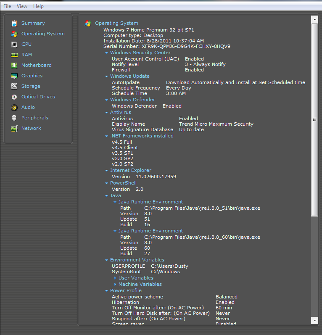Click the Operating System Windows flag icon in sidebar

tap(14, 34)
